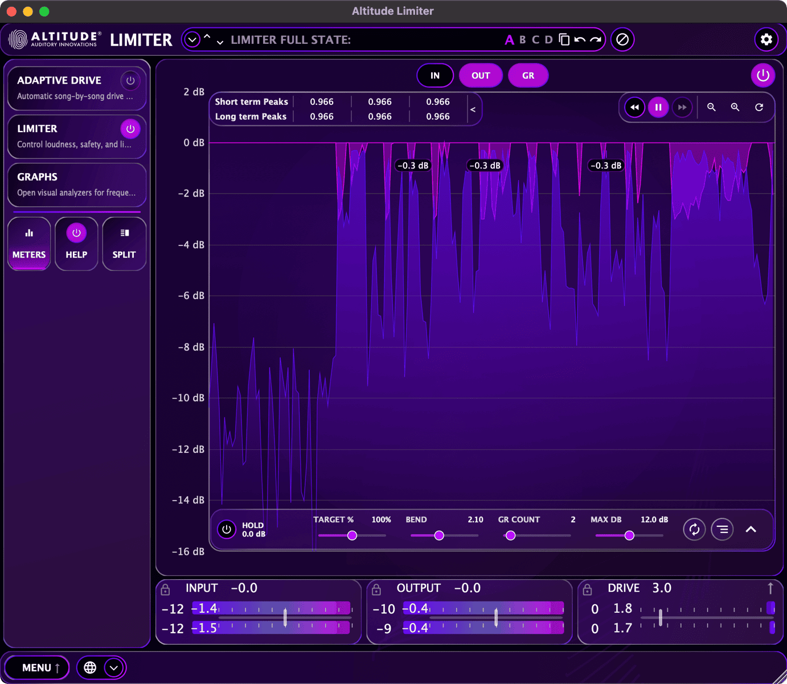Click the DRIVE value 3.0
The image size is (787, 684).
662,588
